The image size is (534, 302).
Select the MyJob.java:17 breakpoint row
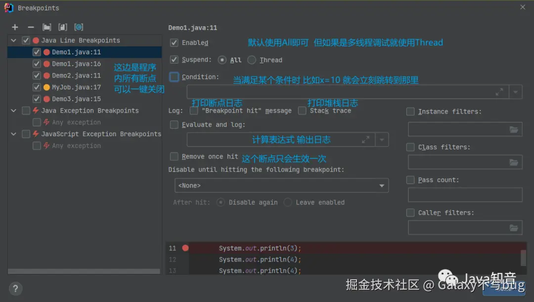[85, 87]
